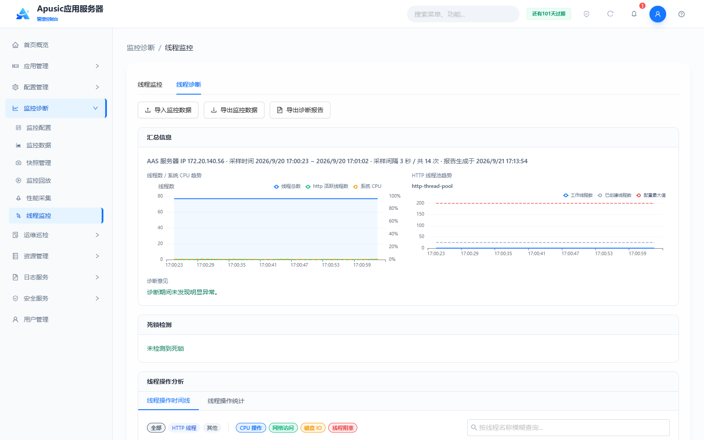
Task: Click 导入监控数据 button
Action: (168, 110)
